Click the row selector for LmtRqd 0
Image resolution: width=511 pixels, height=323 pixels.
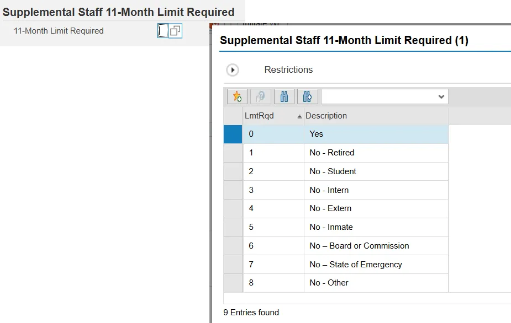click(x=233, y=134)
